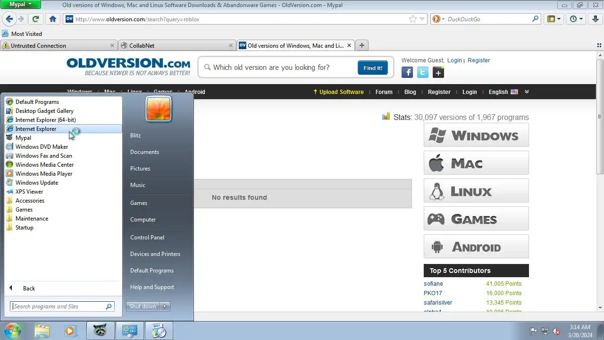Reload the page with refresh icon
Image resolution: width=604 pixels, height=340 pixels.
(35, 19)
